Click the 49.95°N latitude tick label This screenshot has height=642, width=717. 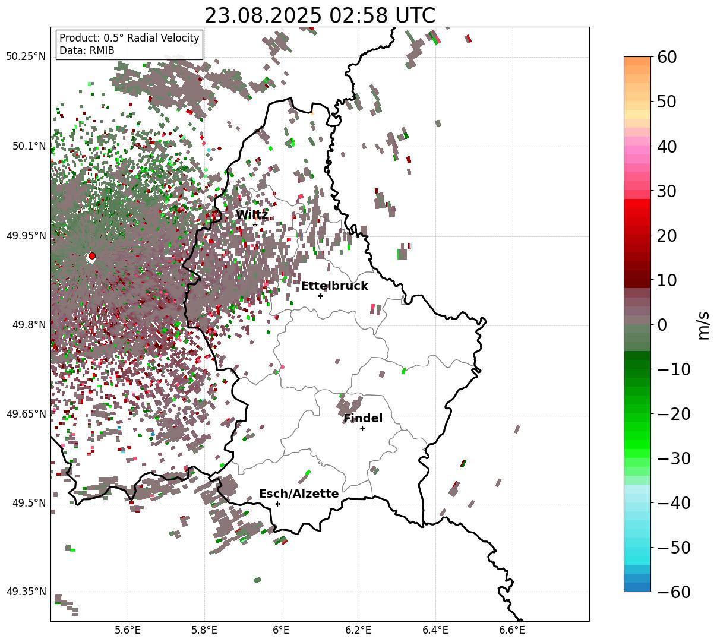pyautogui.click(x=26, y=235)
